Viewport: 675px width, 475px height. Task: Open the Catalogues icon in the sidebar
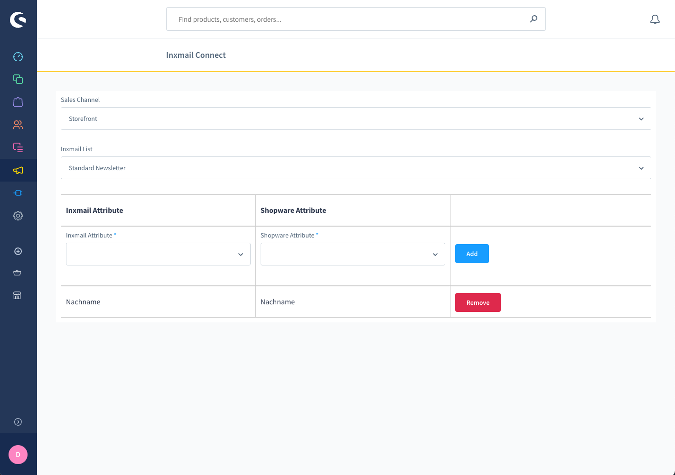(x=18, y=79)
